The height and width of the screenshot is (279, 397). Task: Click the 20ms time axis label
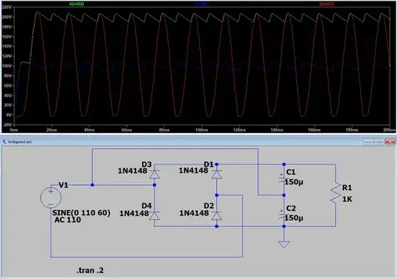51,130
